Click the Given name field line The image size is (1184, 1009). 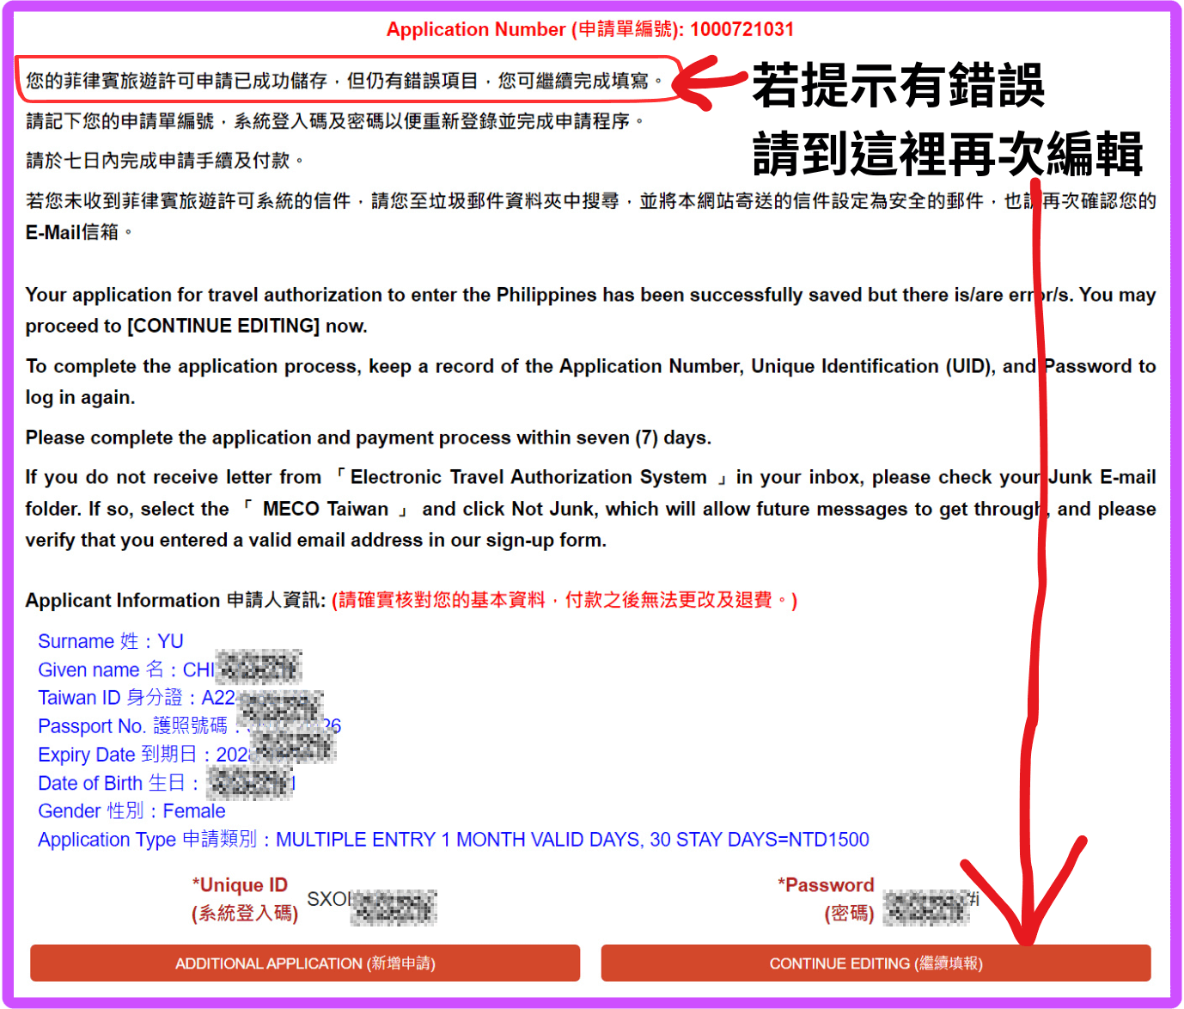125,670
